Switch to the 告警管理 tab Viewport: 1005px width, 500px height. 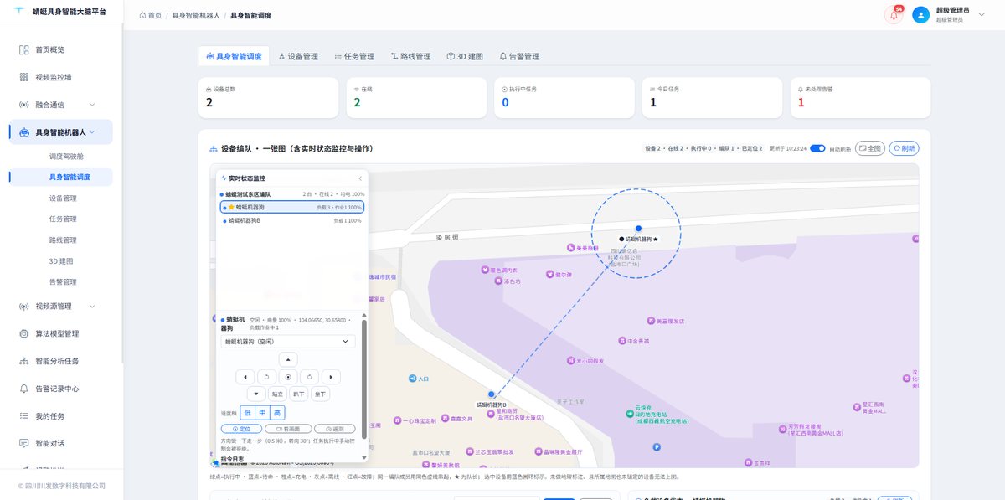pos(519,56)
